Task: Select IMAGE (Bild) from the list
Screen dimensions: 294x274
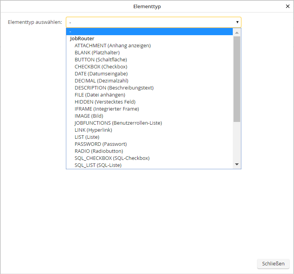Action: [x=89, y=116]
